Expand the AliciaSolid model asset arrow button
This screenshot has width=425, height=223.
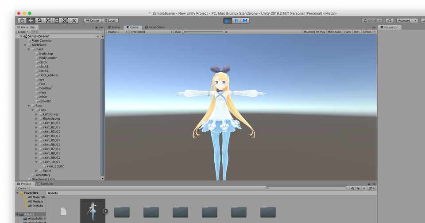click(105, 211)
